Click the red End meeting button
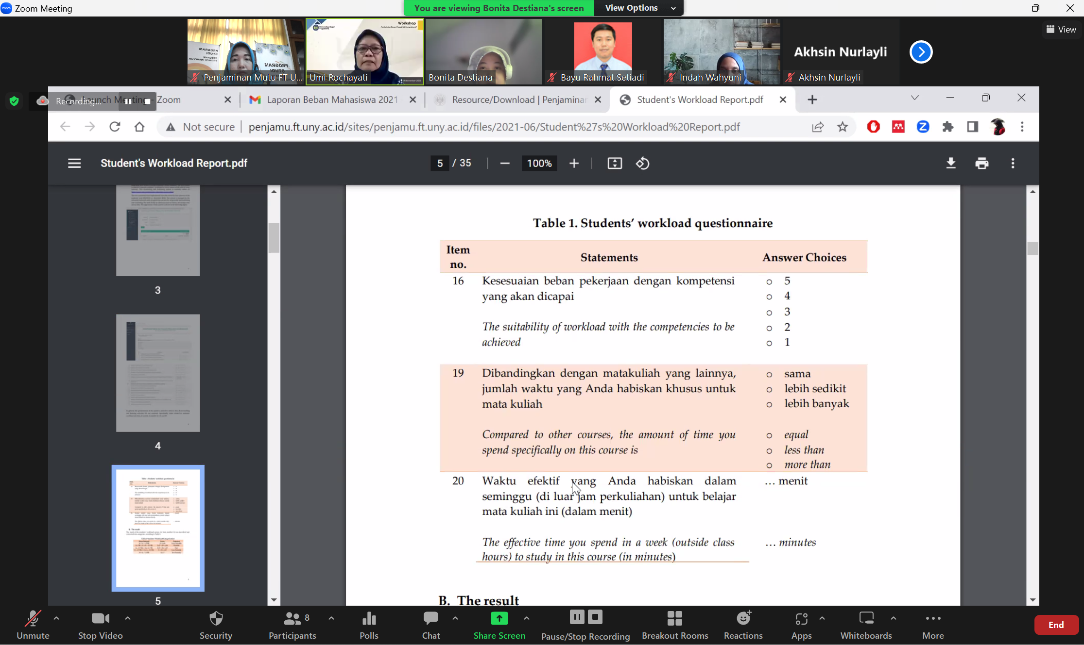Image resolution: width=1084 pixels, height=645 pixels. (x=1055, y=625)
